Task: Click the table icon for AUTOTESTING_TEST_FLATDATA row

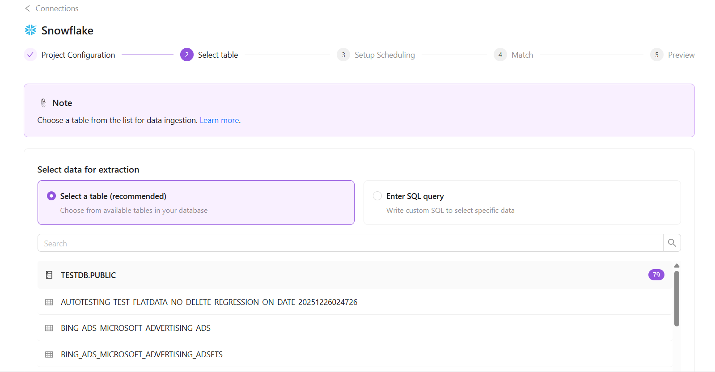Action: click(x=49, y=302)
